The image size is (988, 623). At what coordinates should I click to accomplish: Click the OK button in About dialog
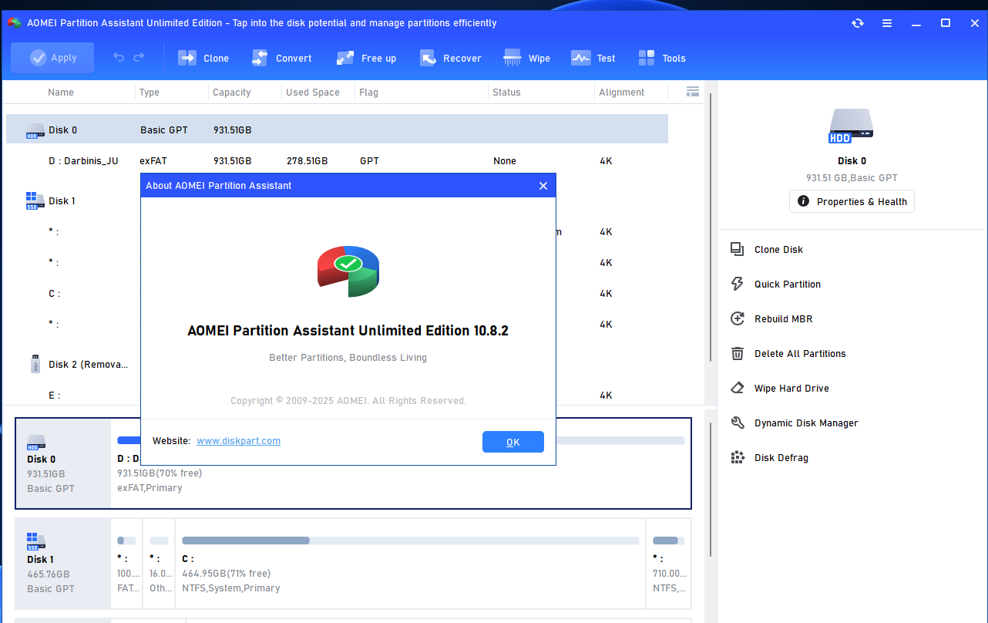click(x=513, y=442)
